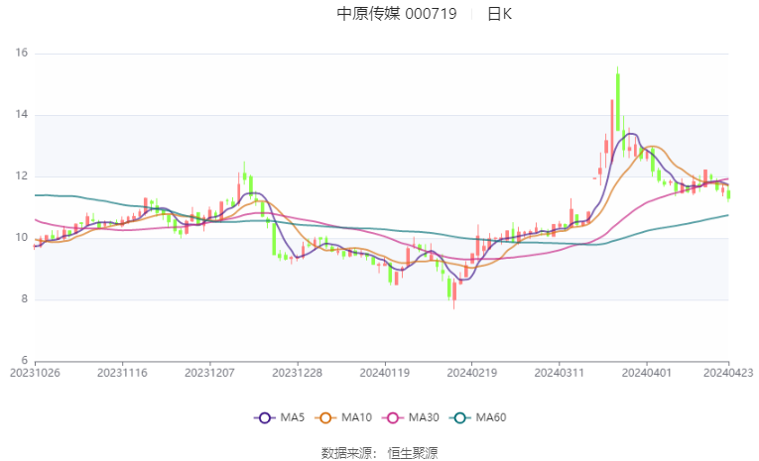Toggle the MA10 legend series

343,417
